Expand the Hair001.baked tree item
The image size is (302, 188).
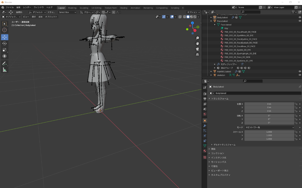211,72
